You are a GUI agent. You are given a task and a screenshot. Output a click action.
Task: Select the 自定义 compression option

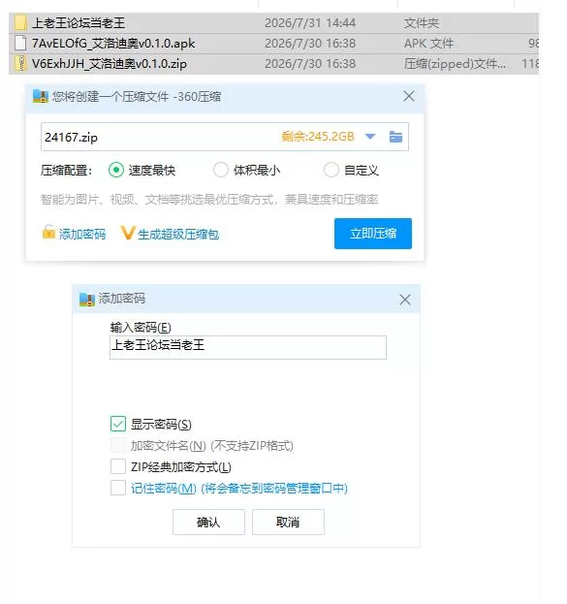point(331,170)
